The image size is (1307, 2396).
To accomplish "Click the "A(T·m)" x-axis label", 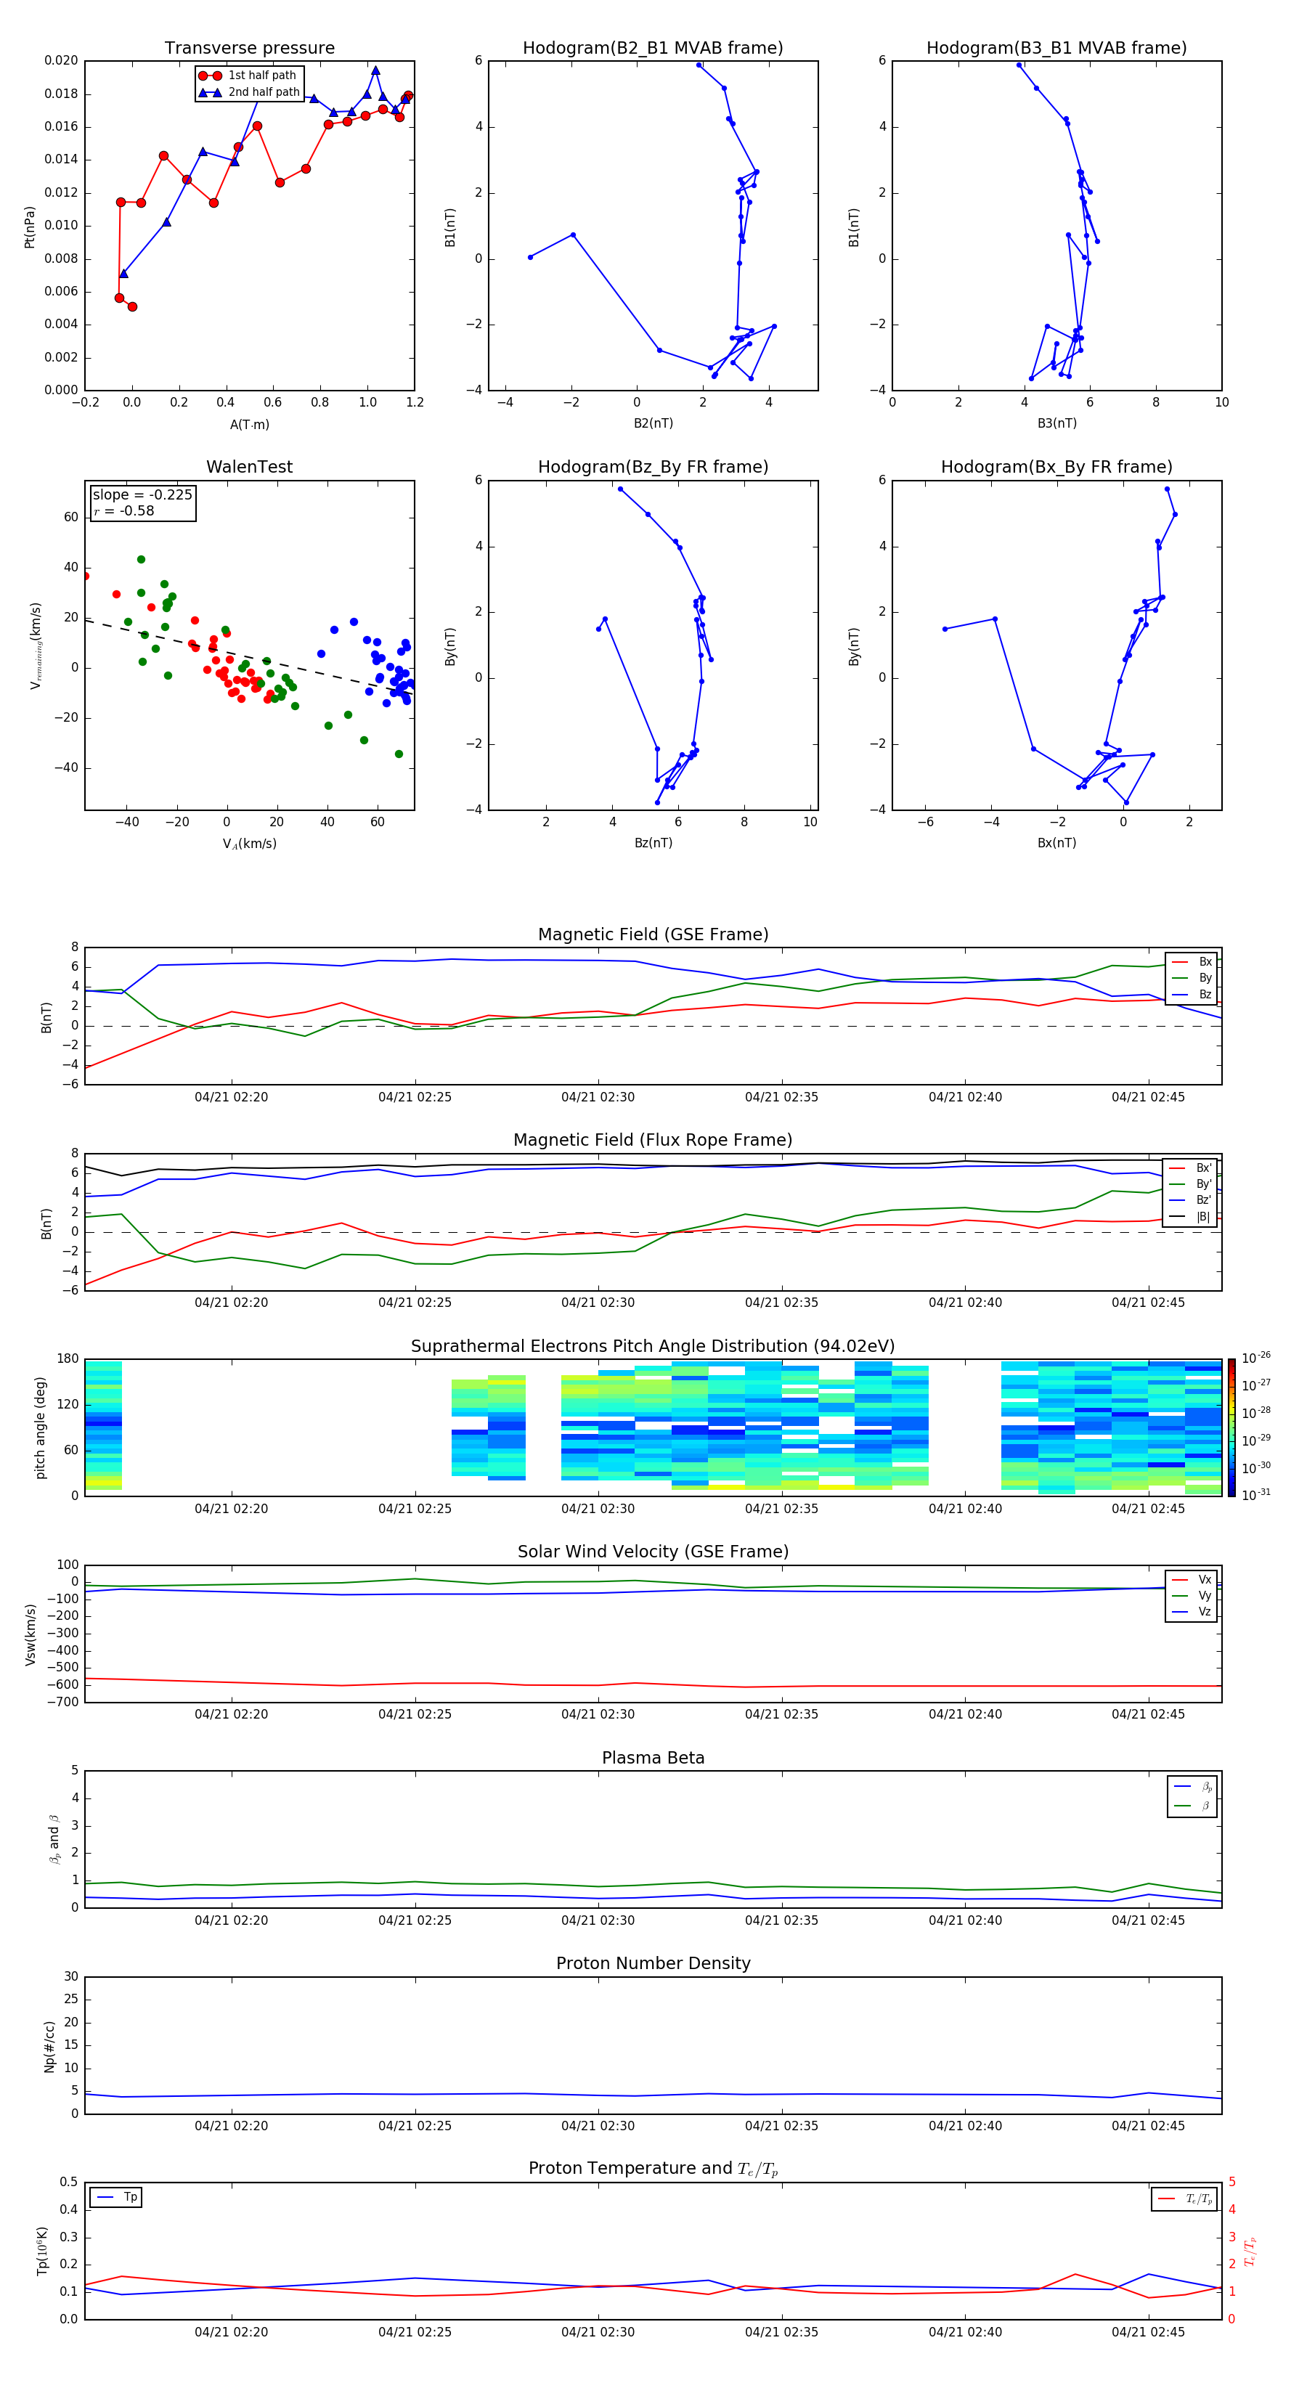I will pyautogui.click(x=249, y=424).
